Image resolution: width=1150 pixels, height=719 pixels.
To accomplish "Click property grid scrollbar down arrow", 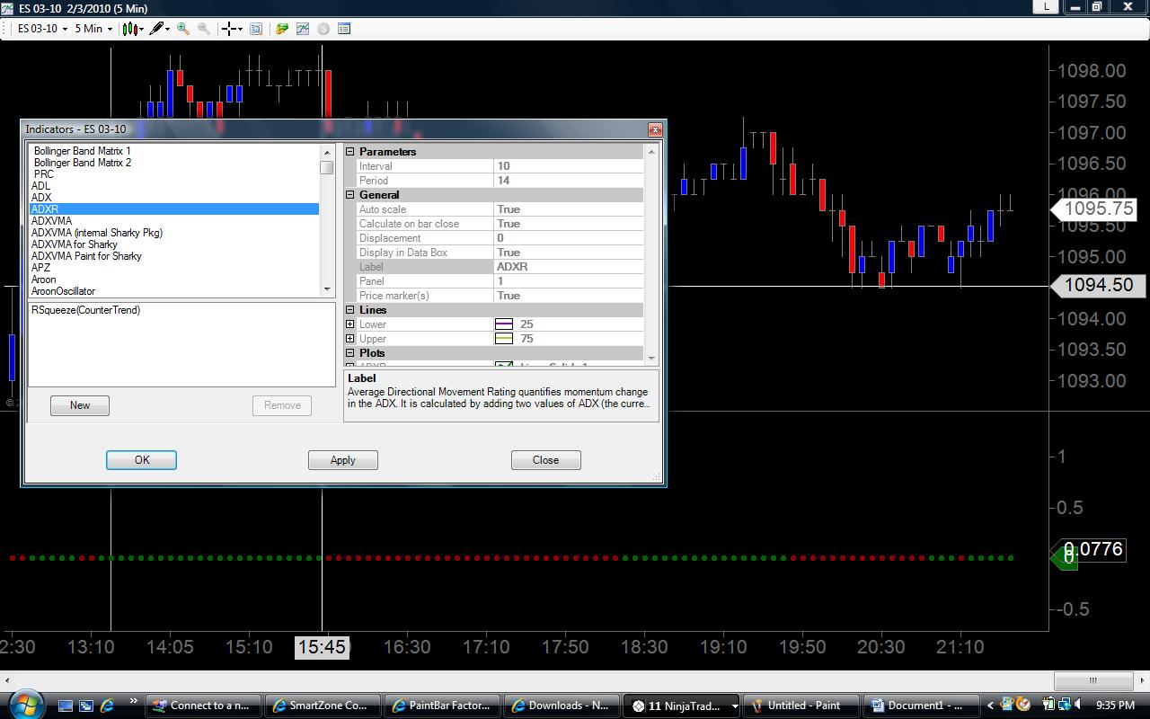I will click(x=652, y=358).
